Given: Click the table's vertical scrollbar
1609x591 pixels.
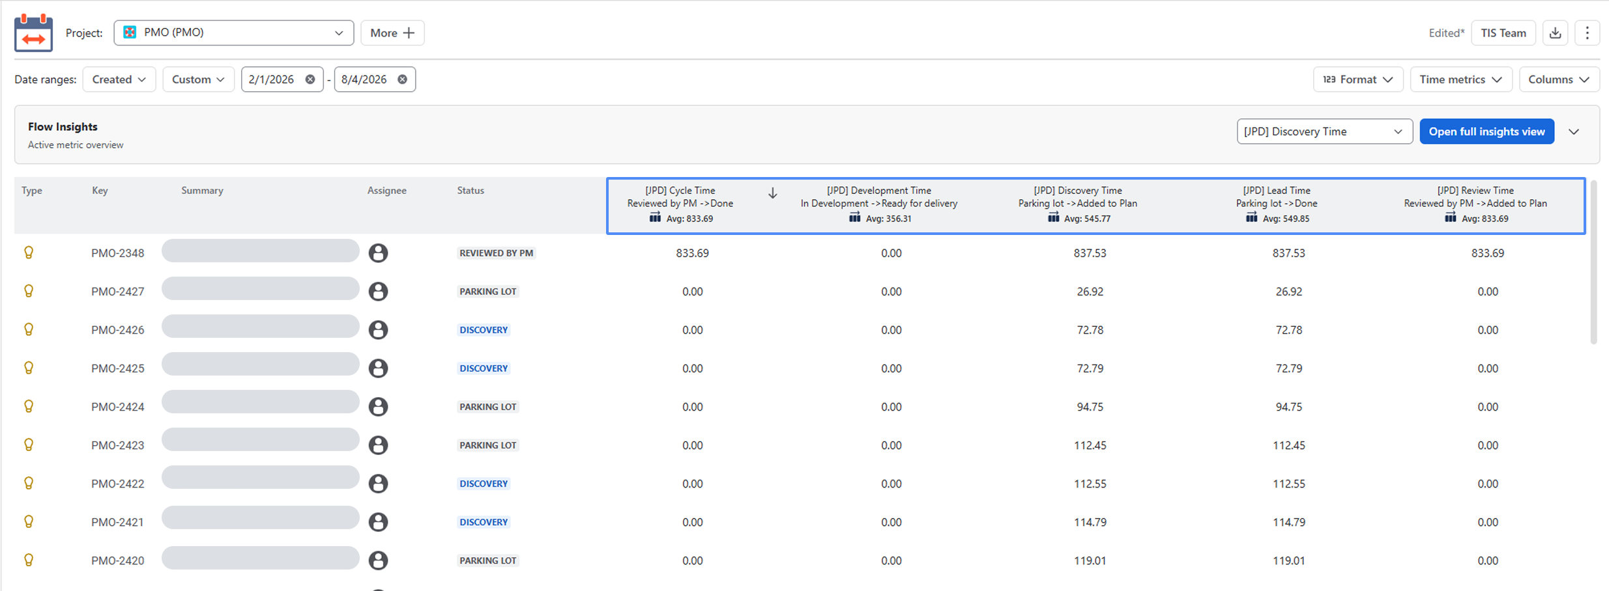Looking at the screenshot, I should [x=1593, y=262].
